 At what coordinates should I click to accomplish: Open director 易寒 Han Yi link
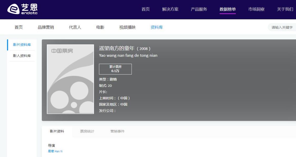[x=55, y=151]
